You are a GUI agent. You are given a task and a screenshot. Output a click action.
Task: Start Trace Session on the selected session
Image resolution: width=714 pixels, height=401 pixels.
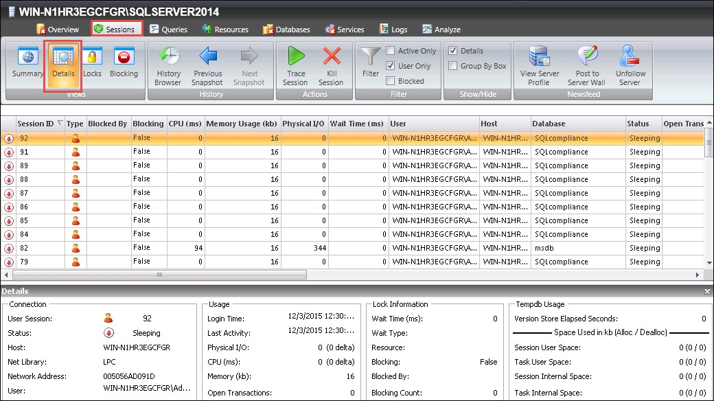[296, 66]
